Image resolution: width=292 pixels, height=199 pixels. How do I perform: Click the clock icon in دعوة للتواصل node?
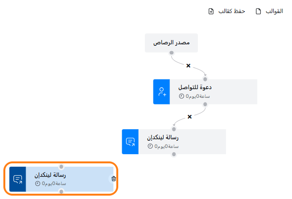(x=181, y=96)
